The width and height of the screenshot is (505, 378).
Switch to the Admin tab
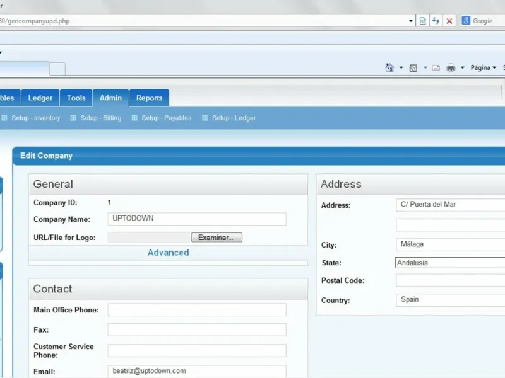[x=111, y=98]
